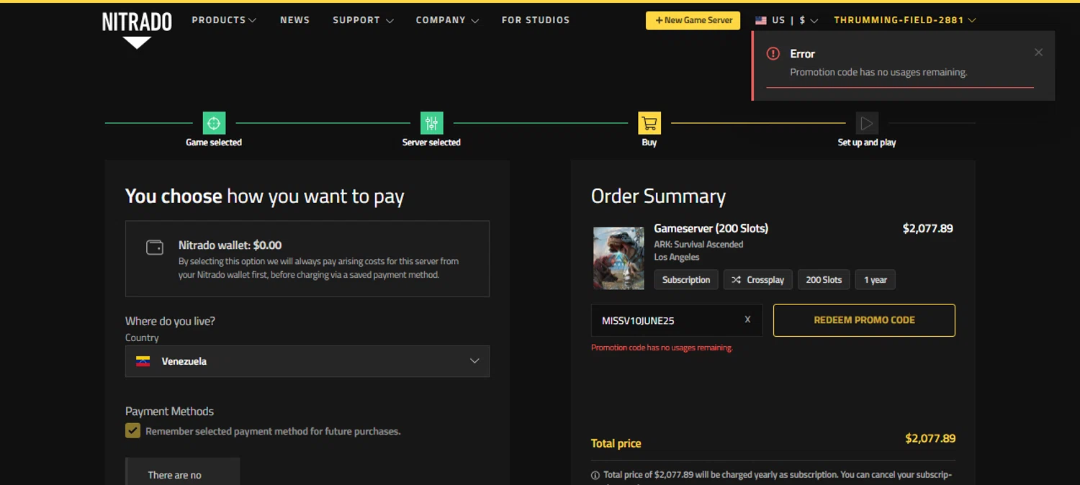1080x485 pixels.
Task: Click the Subscription tag
Action: point(686,280)
